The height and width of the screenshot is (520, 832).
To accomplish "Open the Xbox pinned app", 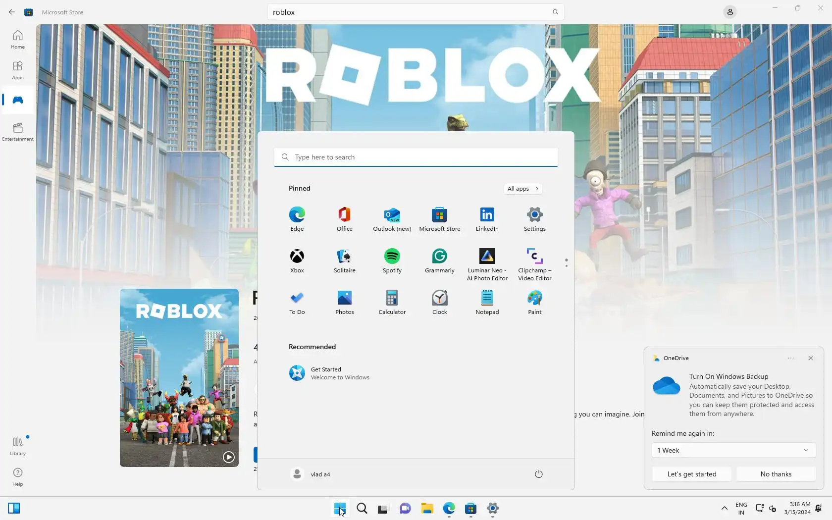I will [x=297, y=261].
